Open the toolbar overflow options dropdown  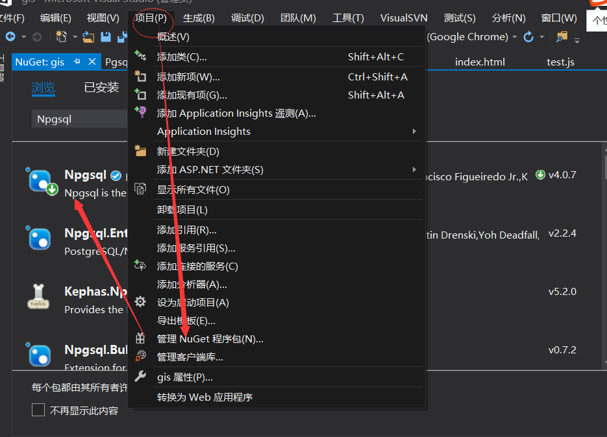577,40
